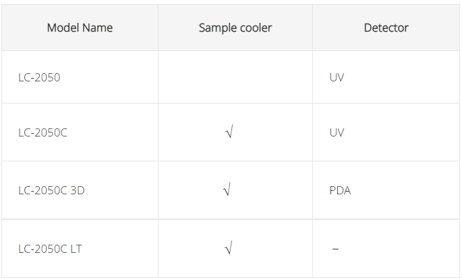Click the sample cooler checkmark for LC-2050C
Viewport: 462px width, 279px height.
[x=229, y=132]
